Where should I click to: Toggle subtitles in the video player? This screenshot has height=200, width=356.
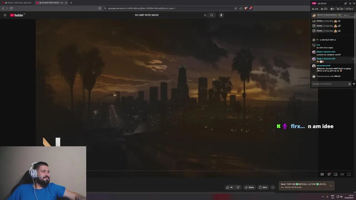[x=322, y=174]
